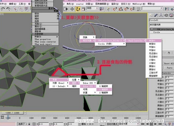Click the Go to Start playback button
The height and width of the screenshot is (126, 174).
point(143,124)
